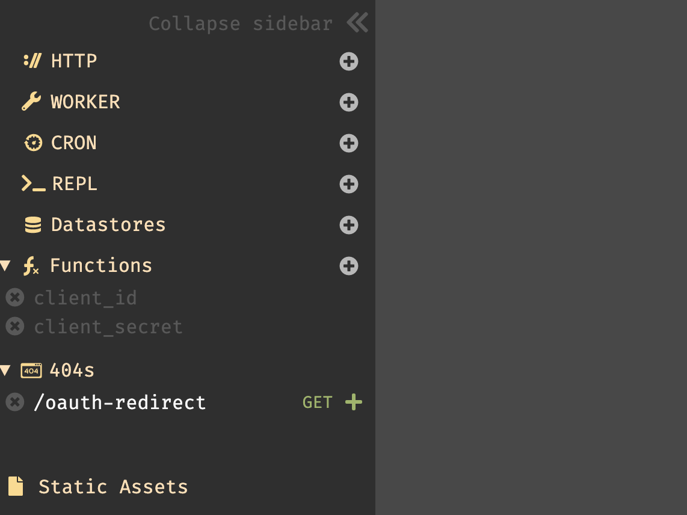Image resolution: width=687 pixels, height=515 pixels.
Task: Create a new function with plus icon
Action: pyautogui.click(x=349, y=265)
